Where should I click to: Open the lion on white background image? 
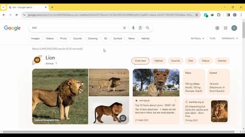(109, 111)
